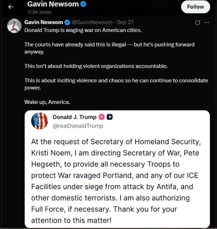The height and width of the screenshot is (229, 217).
Task: Click Donald J. Trump's quoted avatar
Action: (40, 121)
